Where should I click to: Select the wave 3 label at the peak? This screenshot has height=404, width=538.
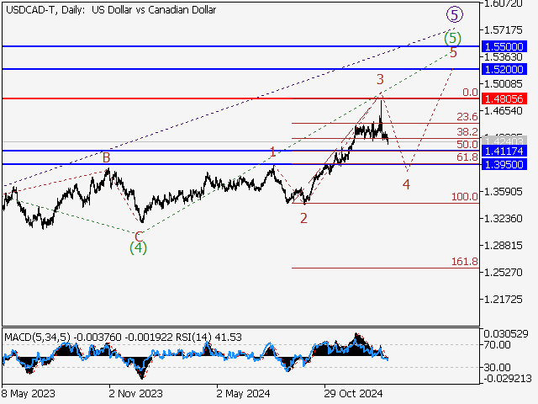(x=380, y=79)
